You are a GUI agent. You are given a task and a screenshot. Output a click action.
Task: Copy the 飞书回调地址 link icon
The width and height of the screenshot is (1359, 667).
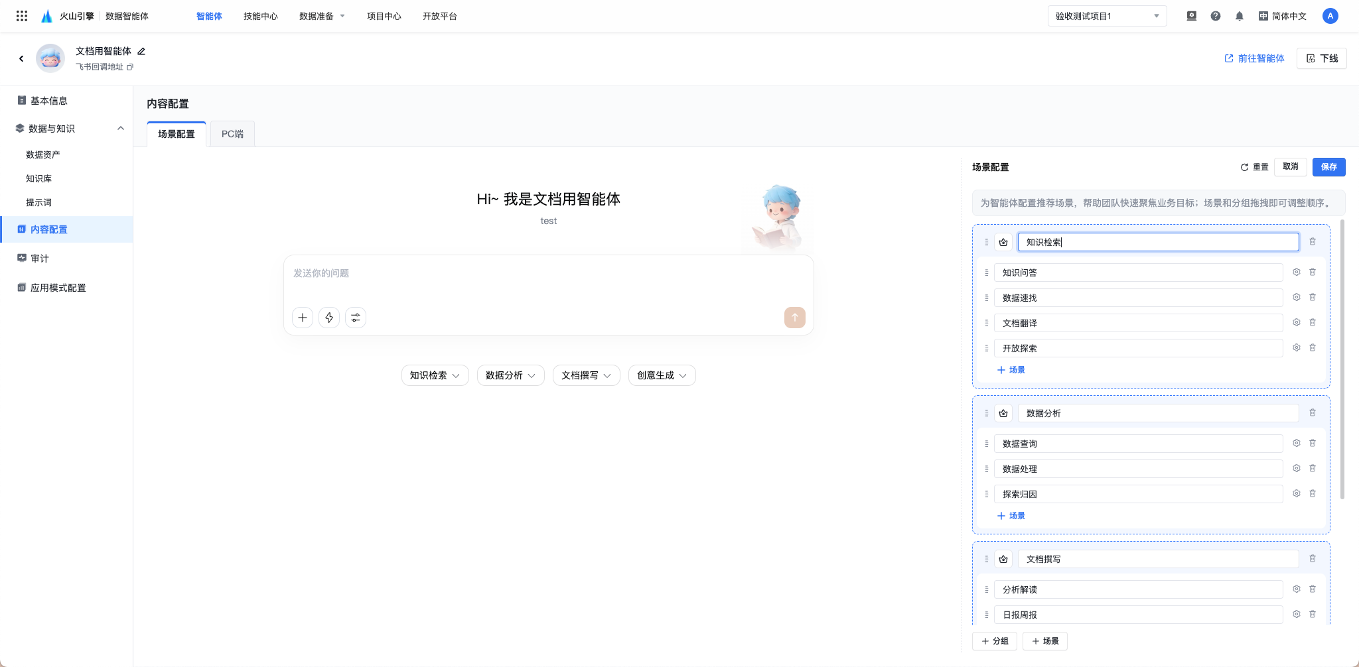tap(130, 67)
